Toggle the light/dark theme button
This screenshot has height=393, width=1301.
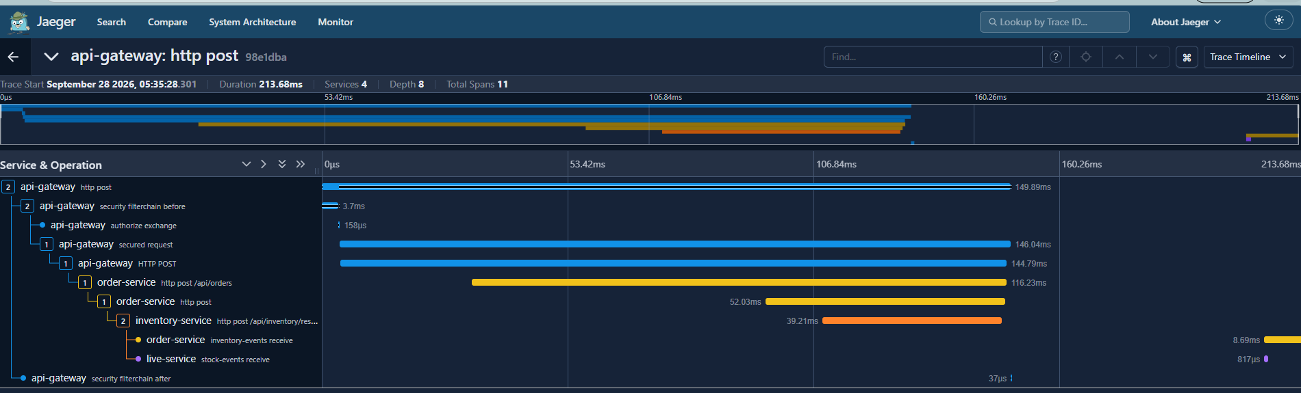[1278, 21]
